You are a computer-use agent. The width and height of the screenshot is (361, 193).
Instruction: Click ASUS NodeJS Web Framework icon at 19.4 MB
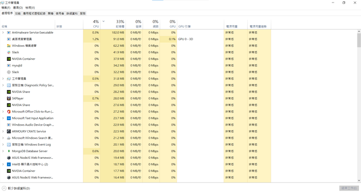coord(9,158)
